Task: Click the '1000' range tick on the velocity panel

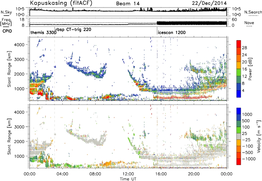Action: coord(19,156)
